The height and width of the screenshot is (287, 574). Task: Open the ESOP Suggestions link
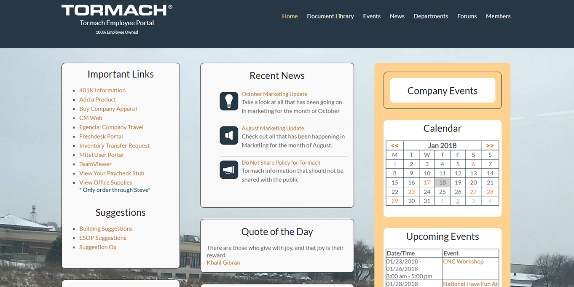tap(102, 238)
